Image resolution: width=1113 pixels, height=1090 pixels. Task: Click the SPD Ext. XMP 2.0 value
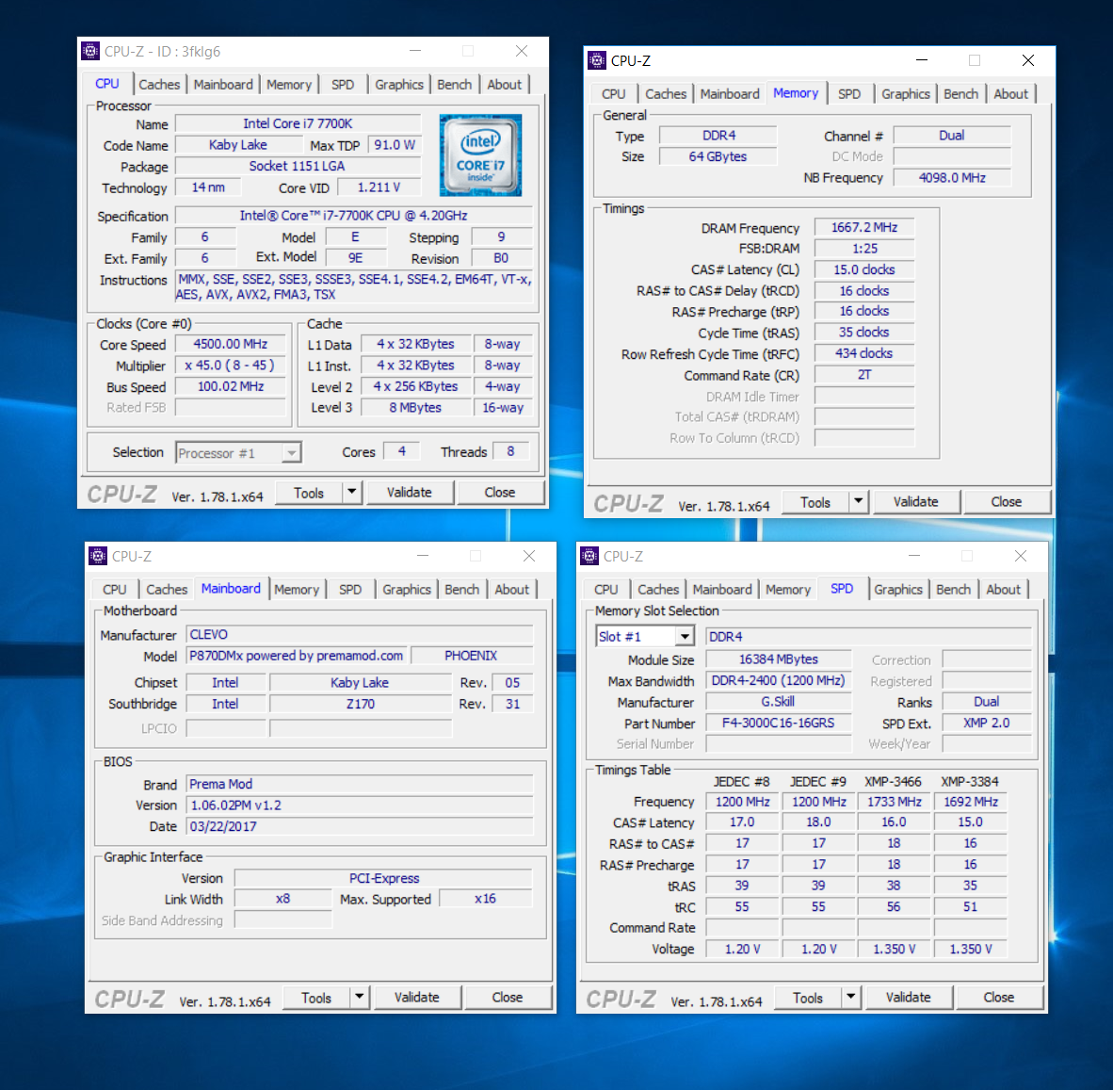(x=987, y=723)
